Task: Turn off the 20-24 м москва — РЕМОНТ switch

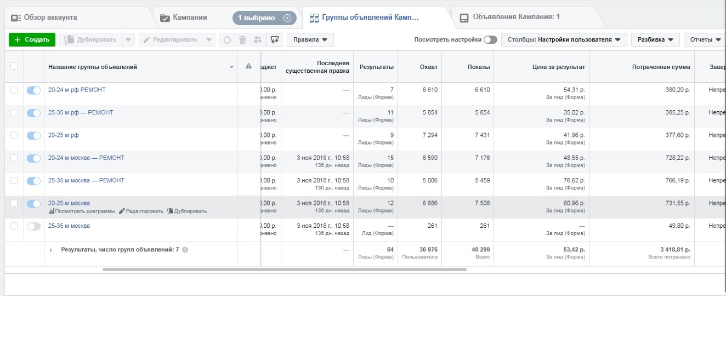Action: point(33,158)
